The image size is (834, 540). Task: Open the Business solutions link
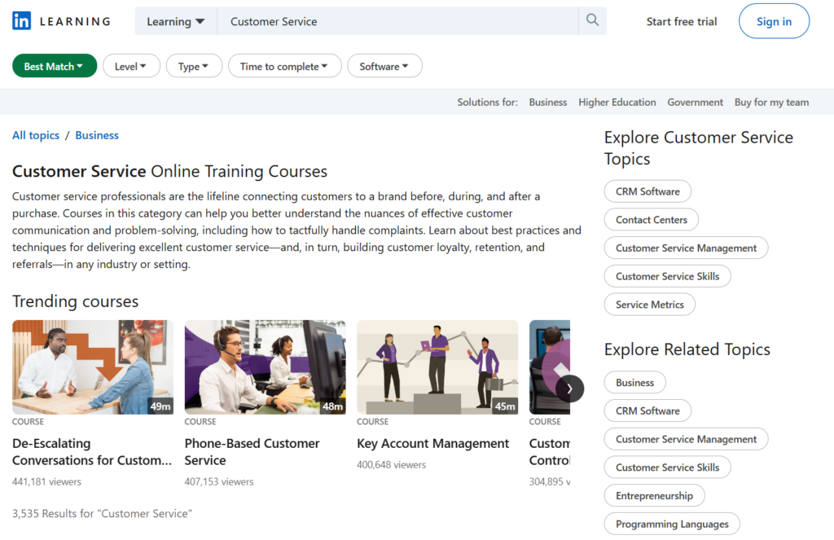[x=548, y=102]
